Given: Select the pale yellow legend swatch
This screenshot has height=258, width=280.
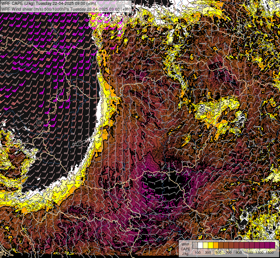Looking at the screenshot, I should point(206,245).
